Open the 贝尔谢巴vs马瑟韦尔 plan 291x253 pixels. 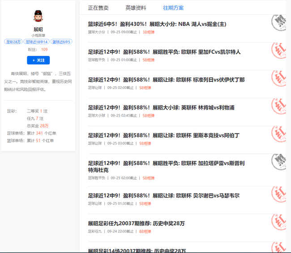click(x=164, y=195)
